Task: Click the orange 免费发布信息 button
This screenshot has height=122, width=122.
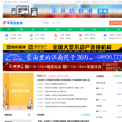Action: [x=116, y=23]
